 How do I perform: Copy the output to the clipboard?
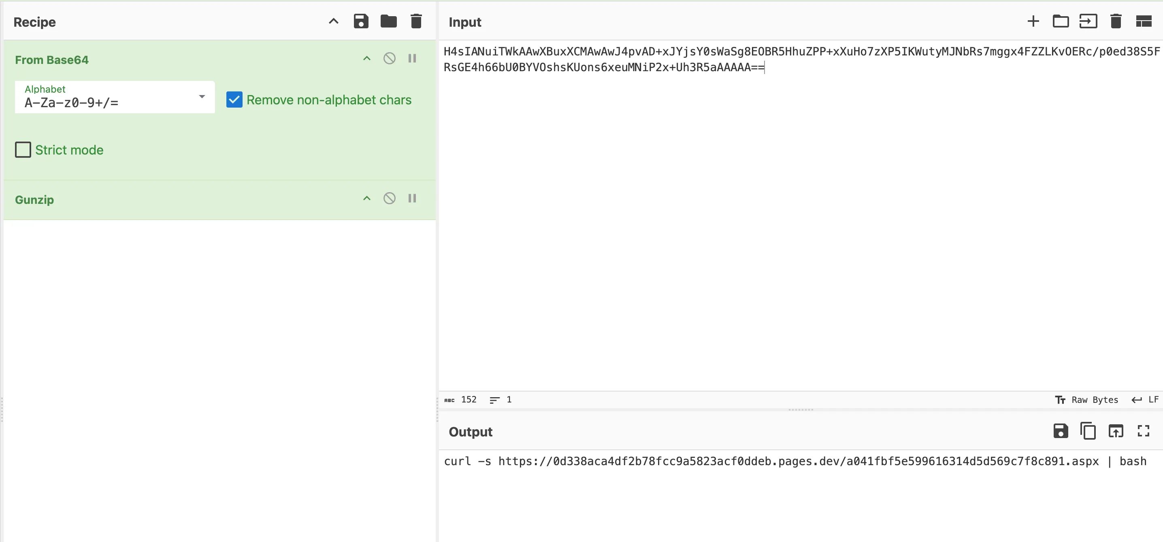pos(1088,431)
